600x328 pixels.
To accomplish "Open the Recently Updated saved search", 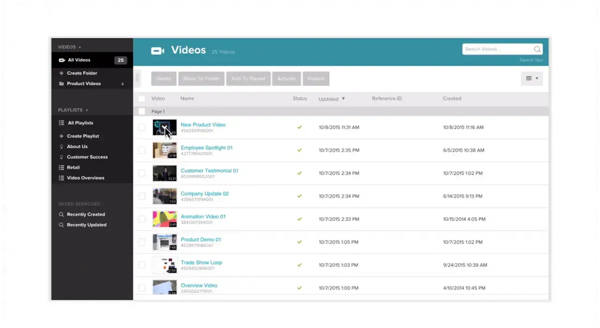I will pos(86,224).
